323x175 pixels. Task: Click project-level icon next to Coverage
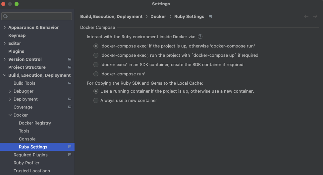(70, 107)
